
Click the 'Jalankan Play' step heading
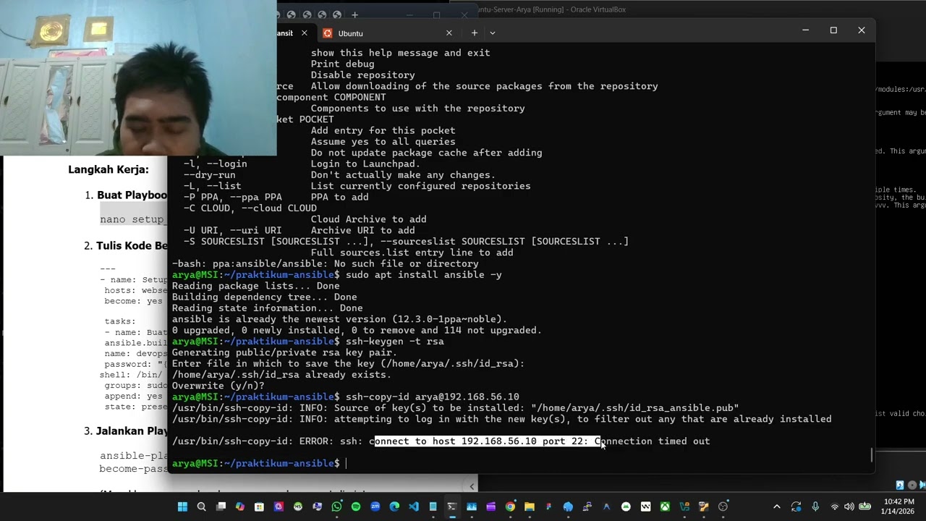(x=132, y=431)
